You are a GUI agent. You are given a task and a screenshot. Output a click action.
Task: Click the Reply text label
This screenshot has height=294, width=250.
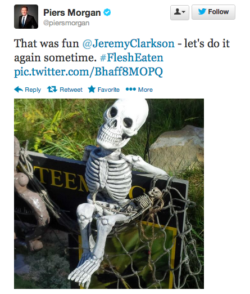coord(33,90)
